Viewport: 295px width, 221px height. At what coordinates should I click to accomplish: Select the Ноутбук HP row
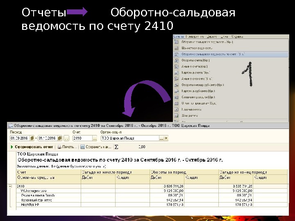tap(152, 205)
